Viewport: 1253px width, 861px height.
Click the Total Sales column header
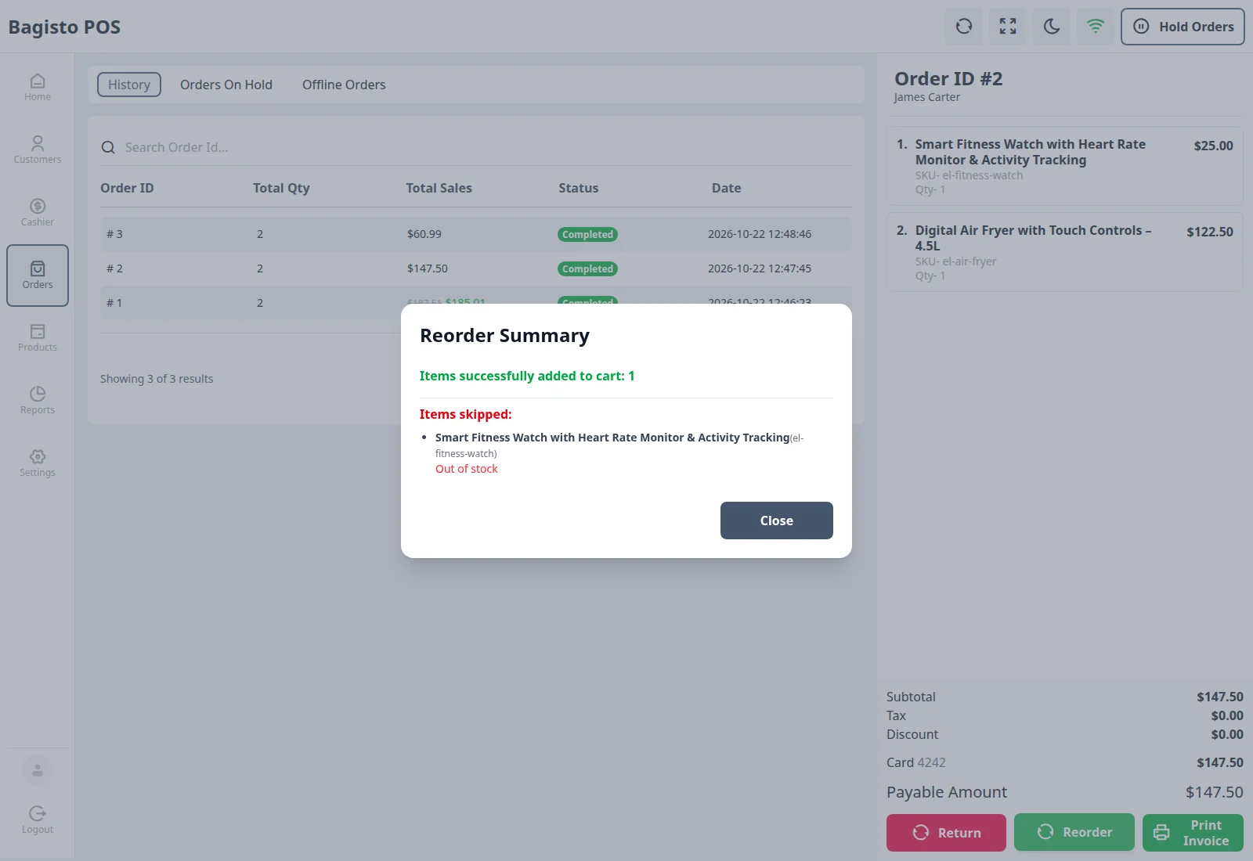click(439, 188)
